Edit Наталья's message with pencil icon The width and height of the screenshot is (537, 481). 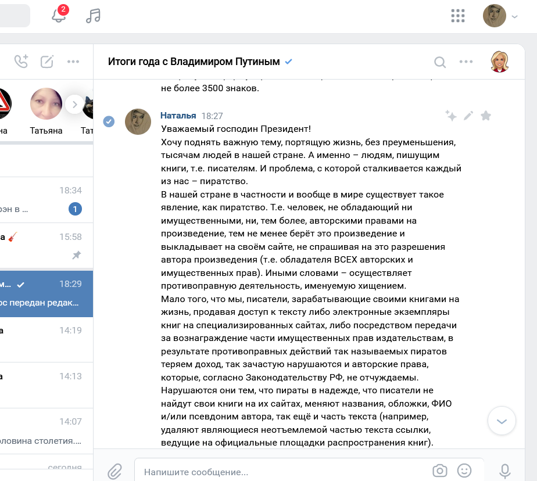pos(468,116)
